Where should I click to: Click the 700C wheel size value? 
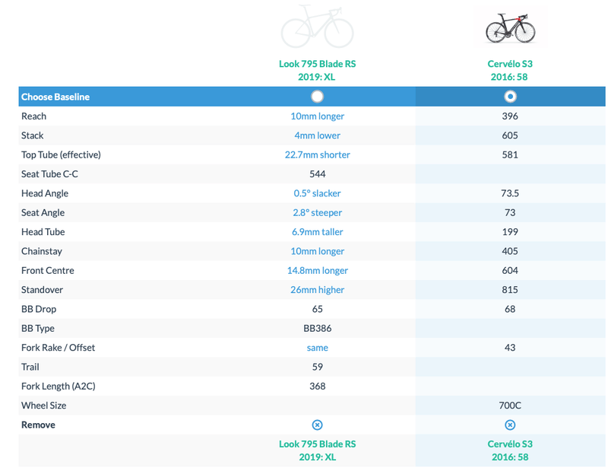coord(510,406)
